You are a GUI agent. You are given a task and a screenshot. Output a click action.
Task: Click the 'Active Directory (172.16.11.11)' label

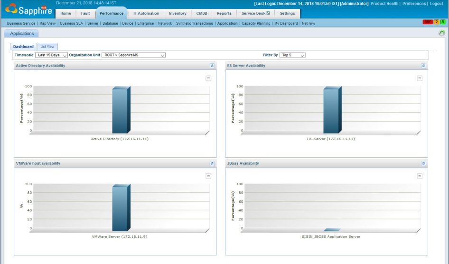point(120,139)
